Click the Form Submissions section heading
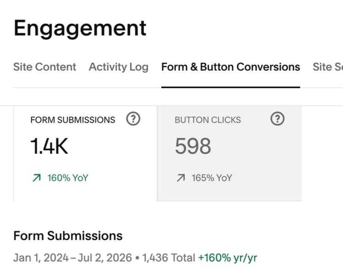The width and height of the screenshot is (343, 275). click(x=68, y=236)
